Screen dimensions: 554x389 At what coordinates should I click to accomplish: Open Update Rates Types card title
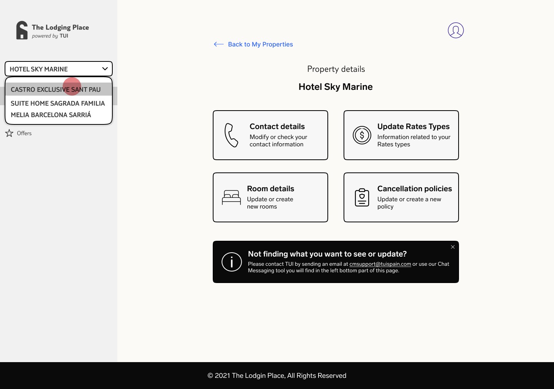[x=413, y=126]
